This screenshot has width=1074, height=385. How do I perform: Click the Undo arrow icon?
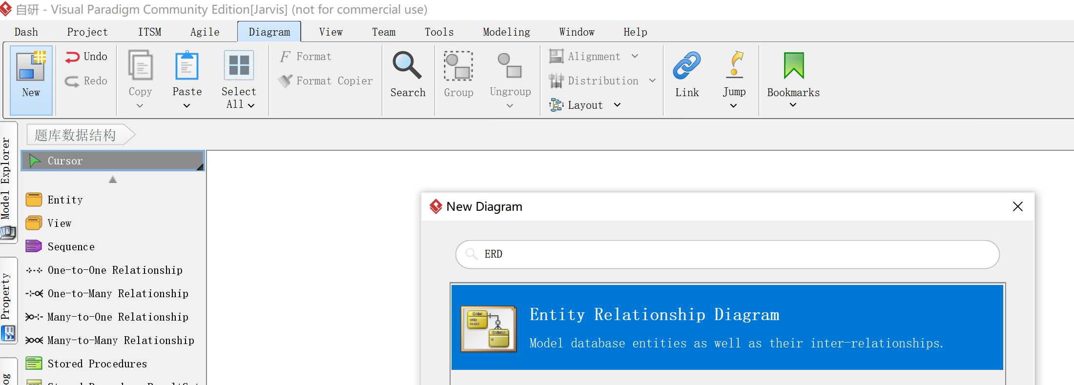click(x=72, y=57)
